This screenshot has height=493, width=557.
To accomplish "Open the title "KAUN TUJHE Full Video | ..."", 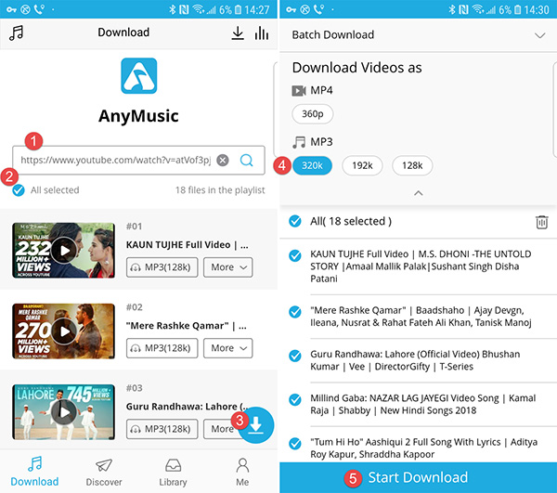I will point(188,245).
